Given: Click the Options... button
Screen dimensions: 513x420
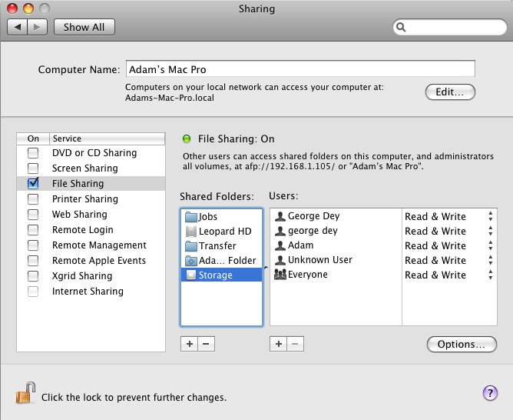Looking at the screenshot, I should pyautogui.click(x=462, y=345).
